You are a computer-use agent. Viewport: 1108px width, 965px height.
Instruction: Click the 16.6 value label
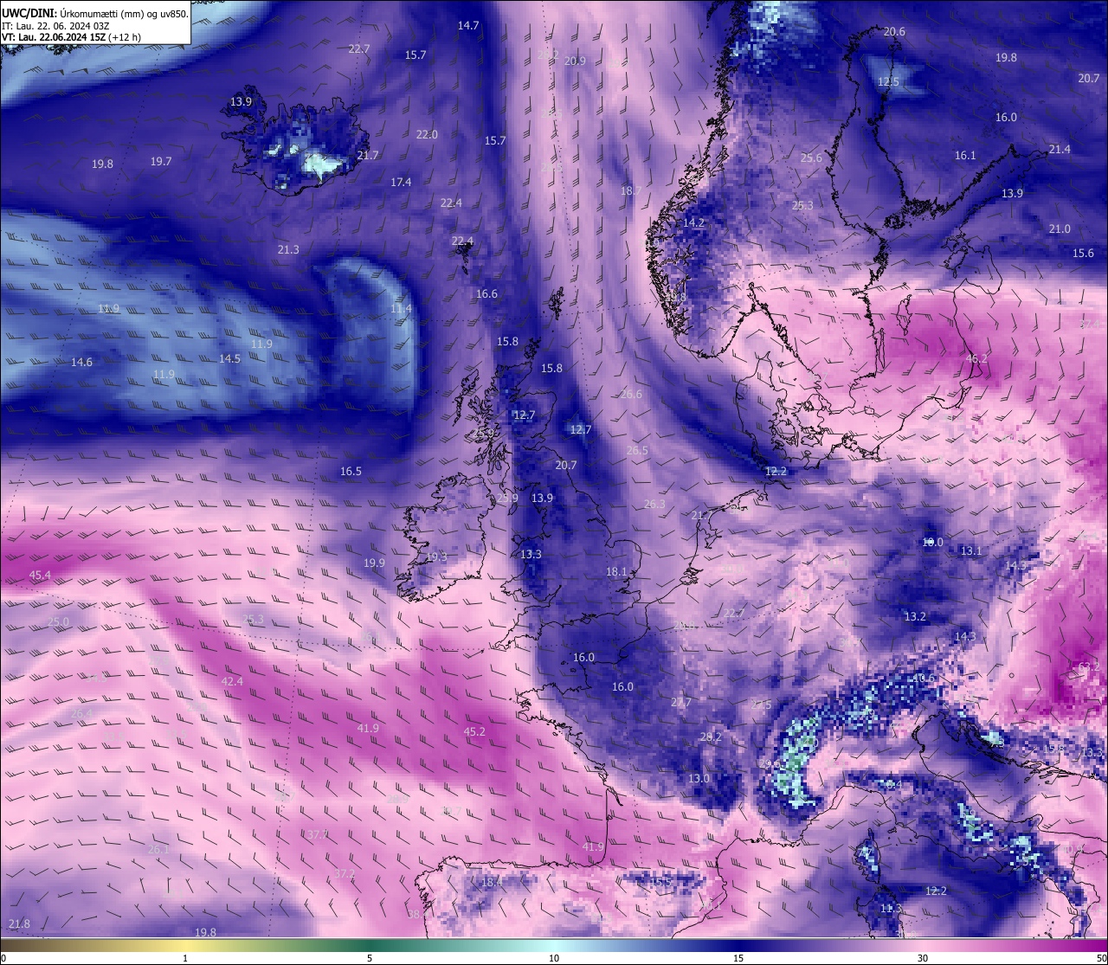[486, 294]
